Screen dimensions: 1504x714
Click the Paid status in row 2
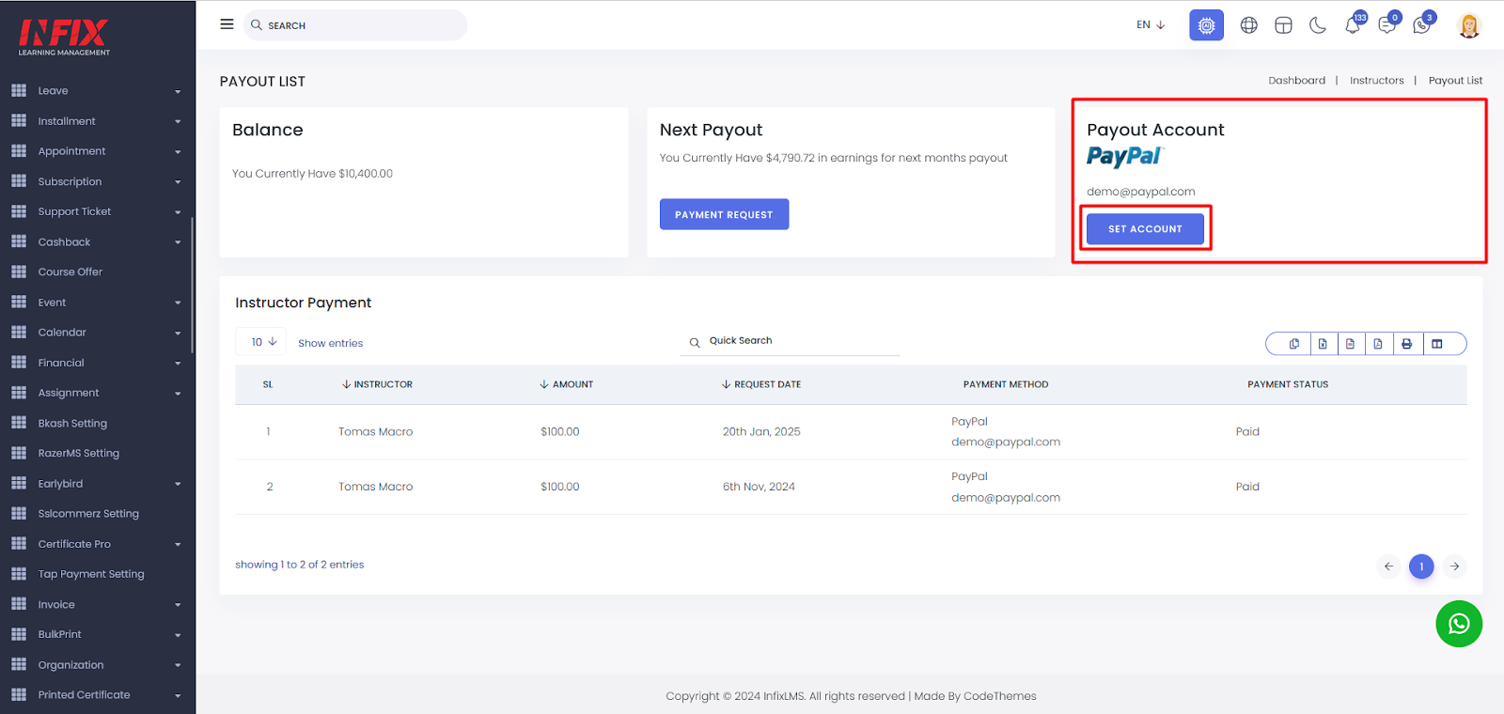(1247, 487)
